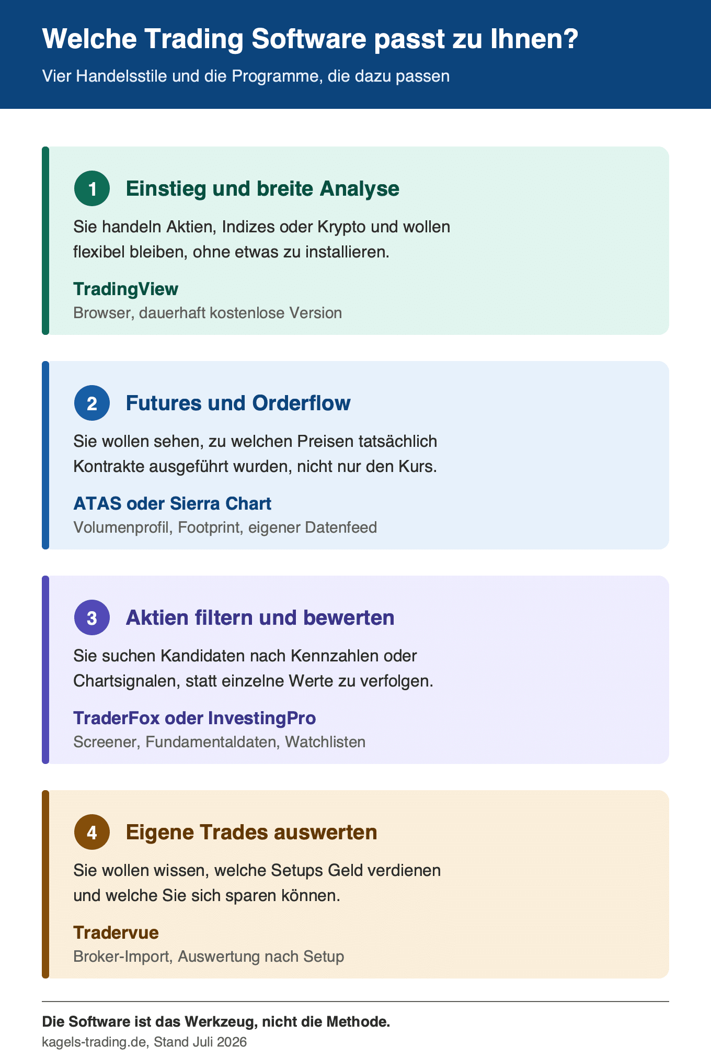
Task: Click text Screener, Fundamentaldaten, Watchlisten
Action: (x=219, y=742)
